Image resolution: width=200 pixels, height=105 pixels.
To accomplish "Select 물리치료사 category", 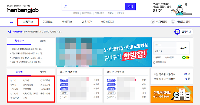I will [x=45, y=89].
